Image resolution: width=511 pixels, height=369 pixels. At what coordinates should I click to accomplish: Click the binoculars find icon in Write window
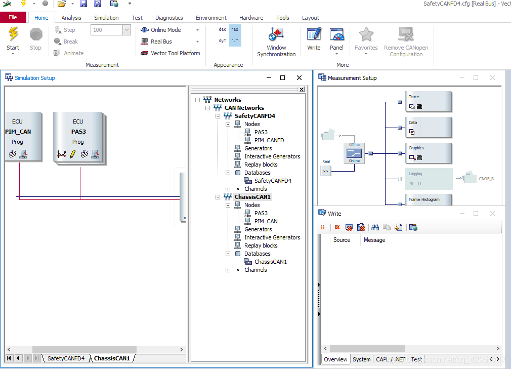pos(375,227)
